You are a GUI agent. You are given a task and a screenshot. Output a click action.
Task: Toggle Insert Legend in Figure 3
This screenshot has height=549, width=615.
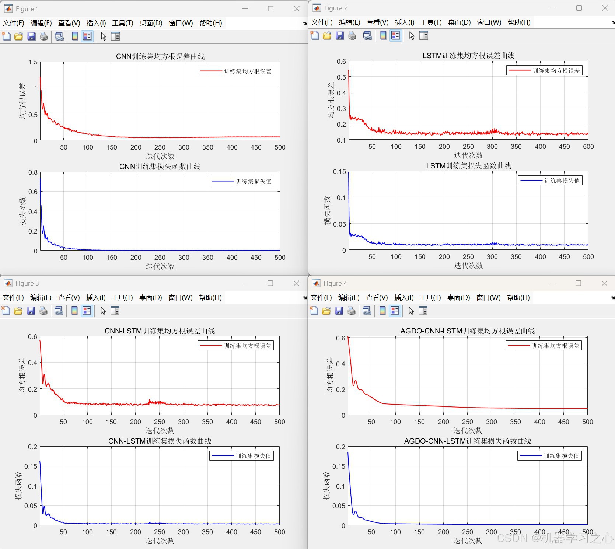[87, 311]
